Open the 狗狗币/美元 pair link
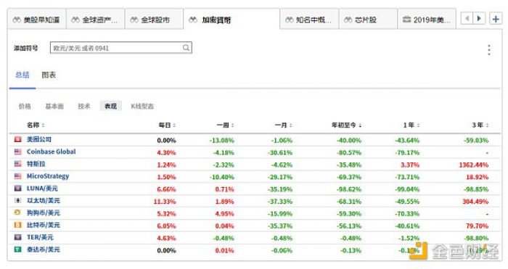The image size is (508, 269). [x=44, y=213]
